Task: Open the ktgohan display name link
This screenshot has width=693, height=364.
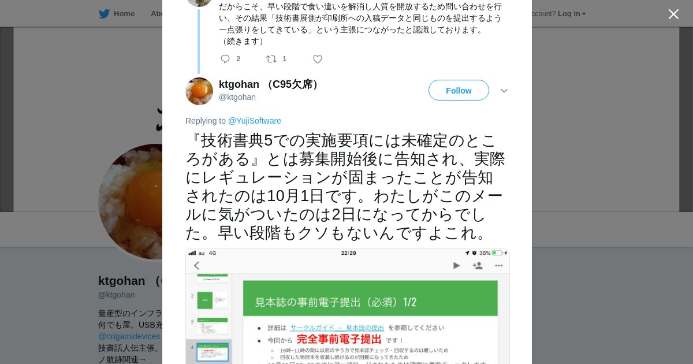Action: point(269,84)
